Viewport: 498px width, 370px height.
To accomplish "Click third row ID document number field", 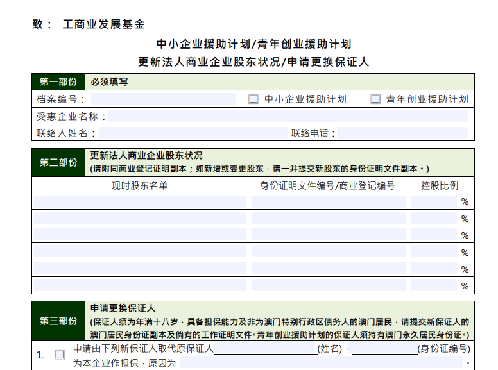I will (x=329, y=235).
